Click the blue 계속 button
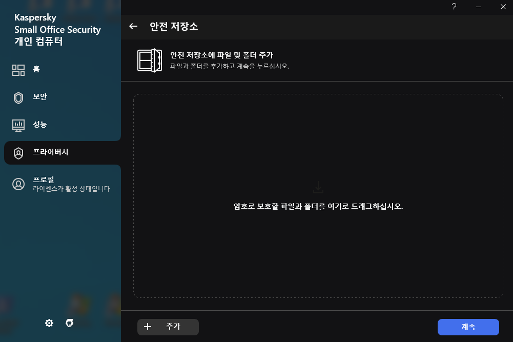The height and width of the screenshot is (342, 513). coord(468,327)
